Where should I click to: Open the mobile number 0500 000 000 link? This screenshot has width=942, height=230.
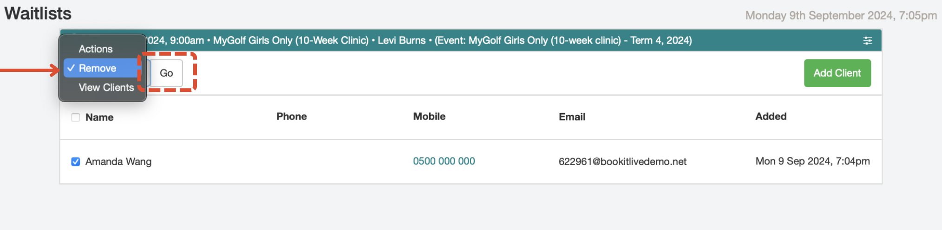[444, 161]
